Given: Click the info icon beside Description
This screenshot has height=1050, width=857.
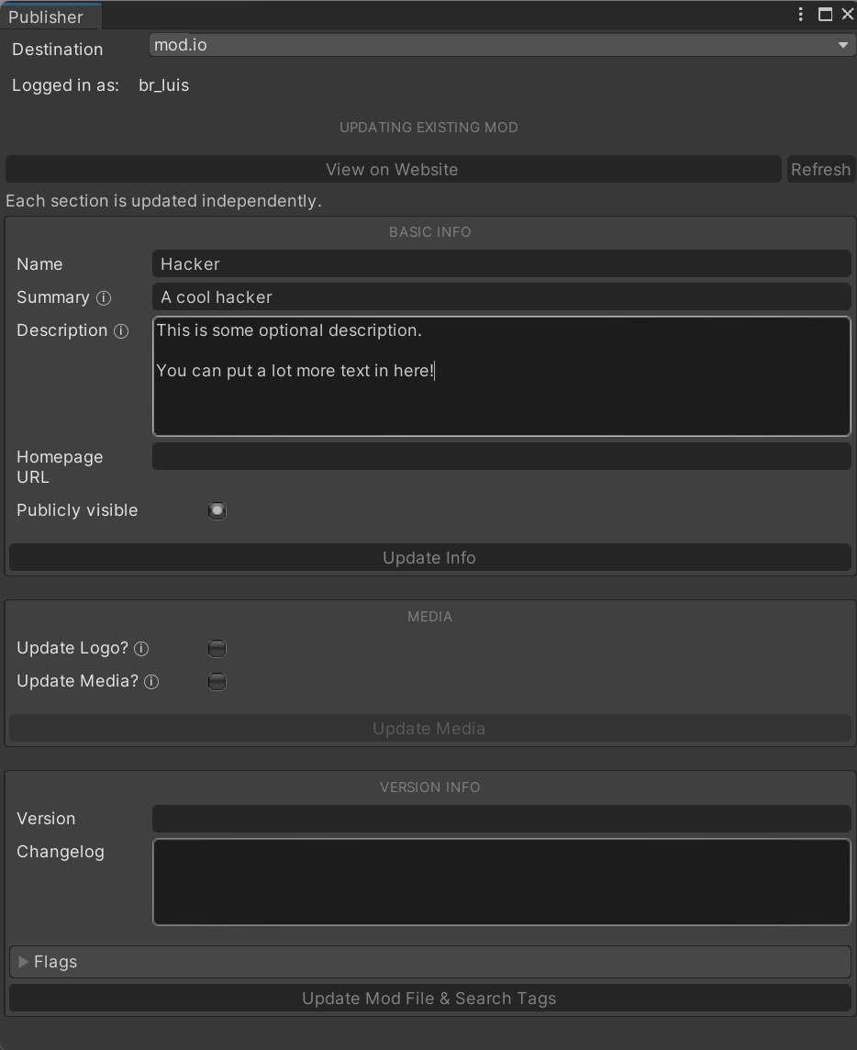Looking at the screenshot, I should click(x=121, y=331).
